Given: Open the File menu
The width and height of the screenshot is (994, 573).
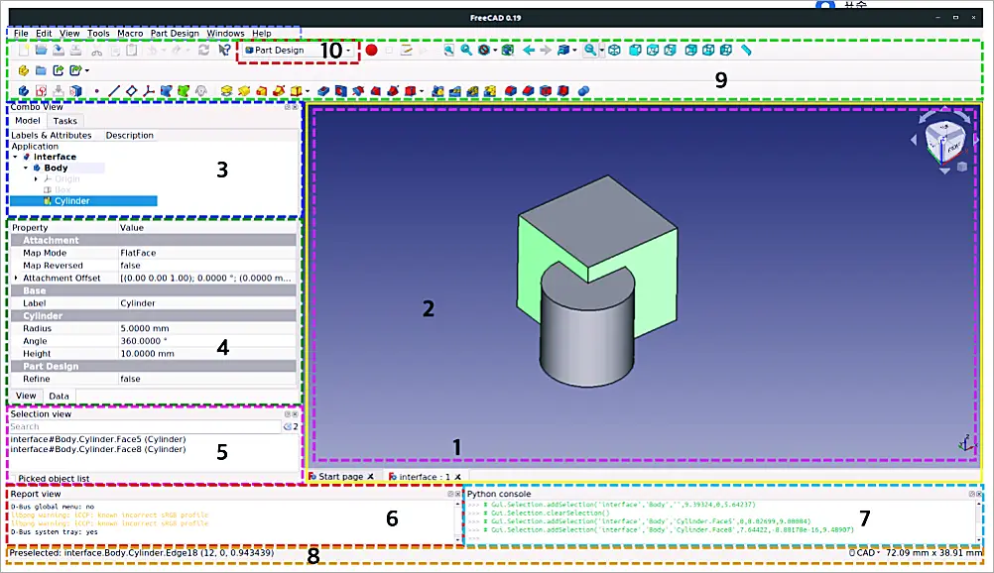Looking at the screenshot, I should (21, 34).
